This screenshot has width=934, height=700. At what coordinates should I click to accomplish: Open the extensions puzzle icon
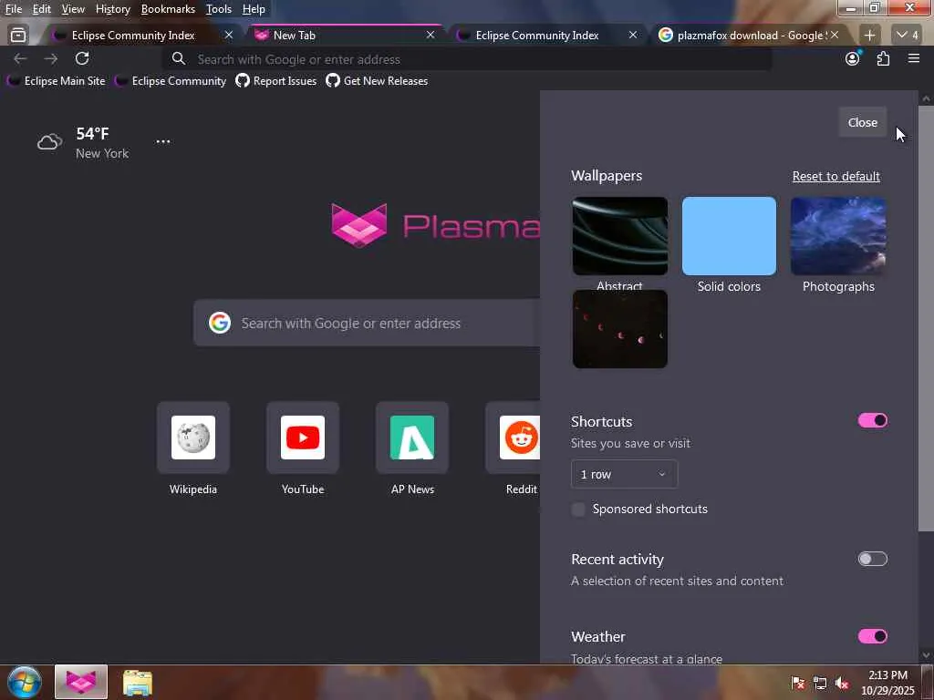coord(883,58)
